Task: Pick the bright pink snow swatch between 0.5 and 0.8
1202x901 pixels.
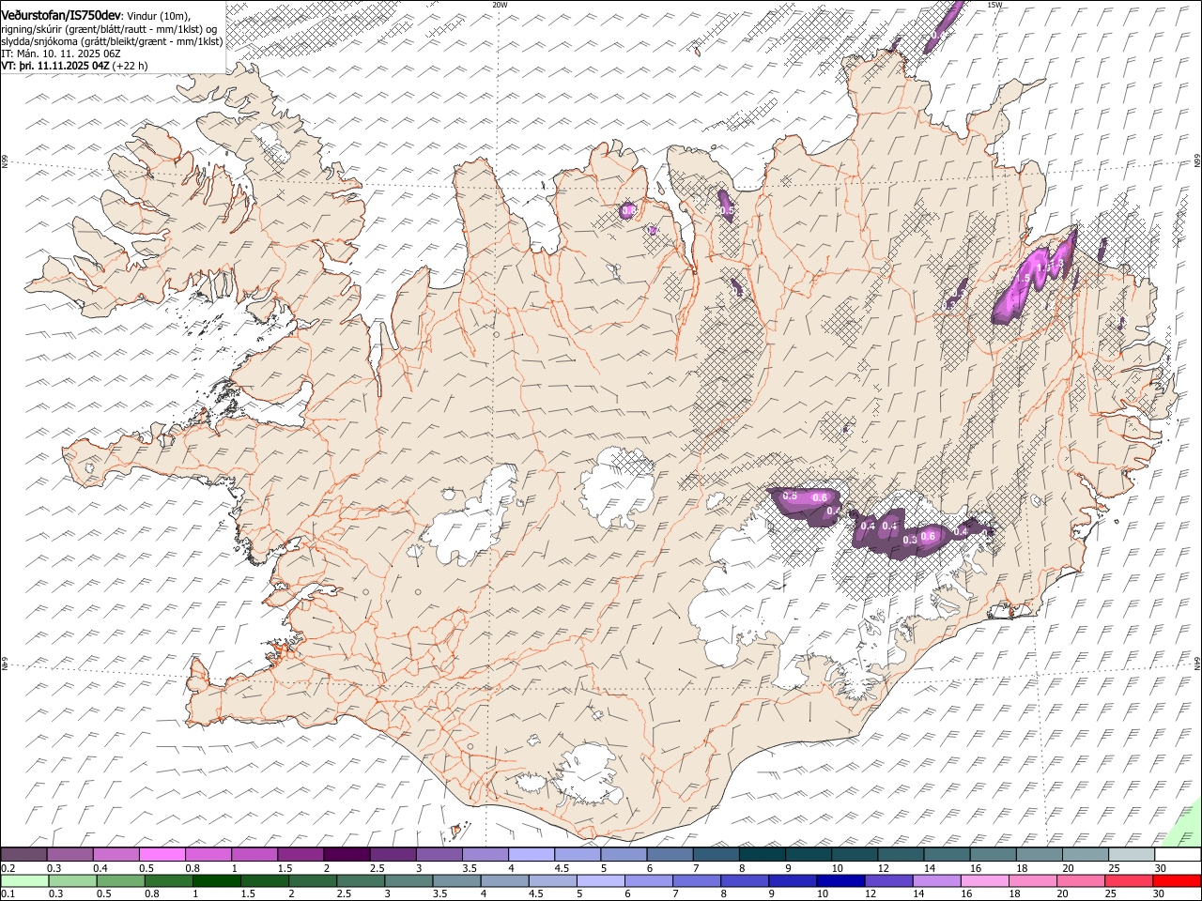Action: pos(162,855)
